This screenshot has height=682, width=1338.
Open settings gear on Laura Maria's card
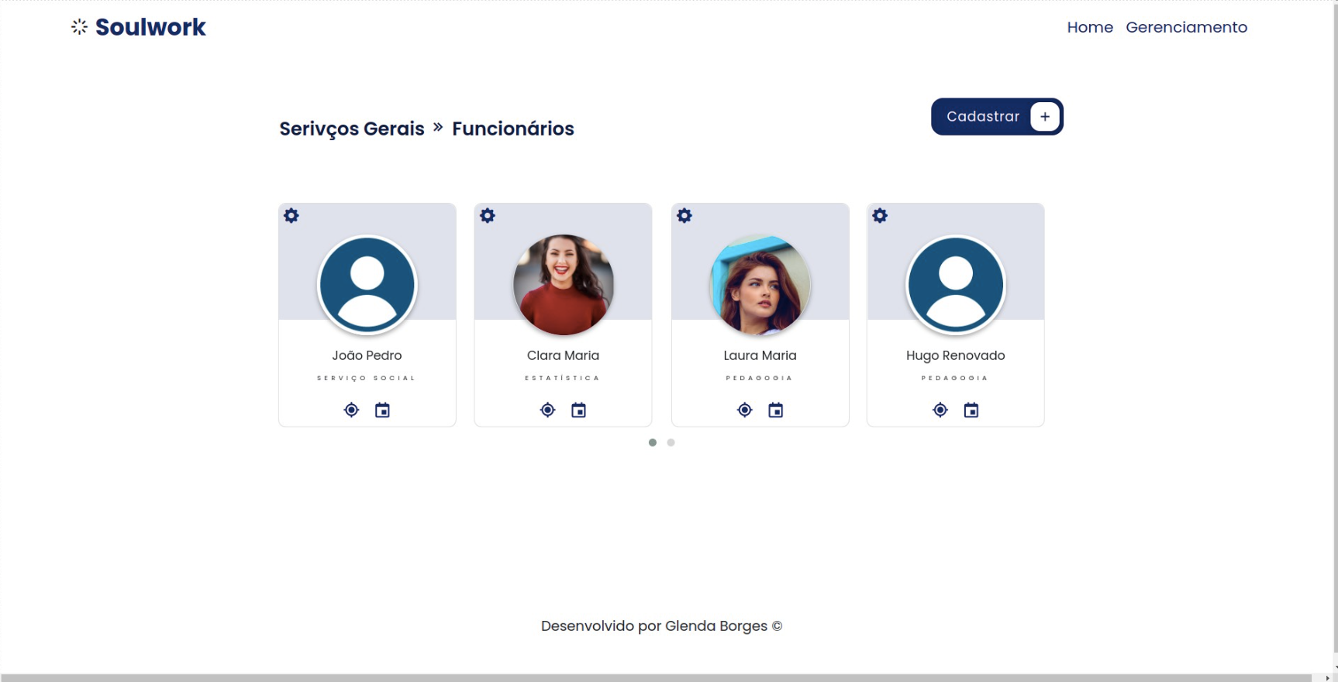coord(685,216)
